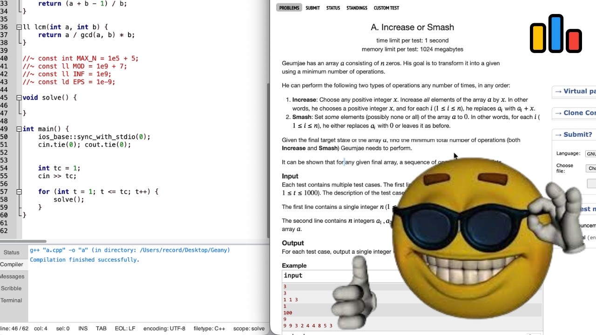Image resolution: width=596 pixels, height=335 pixels.
Task: Open the Language dropdown in submit box
Action: click(x=590, y=154)
